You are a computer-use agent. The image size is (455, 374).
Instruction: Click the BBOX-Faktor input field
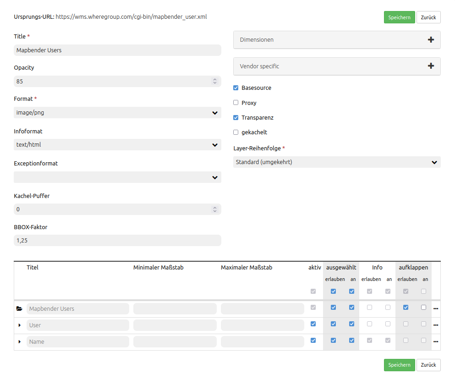[x=117, y=240]
